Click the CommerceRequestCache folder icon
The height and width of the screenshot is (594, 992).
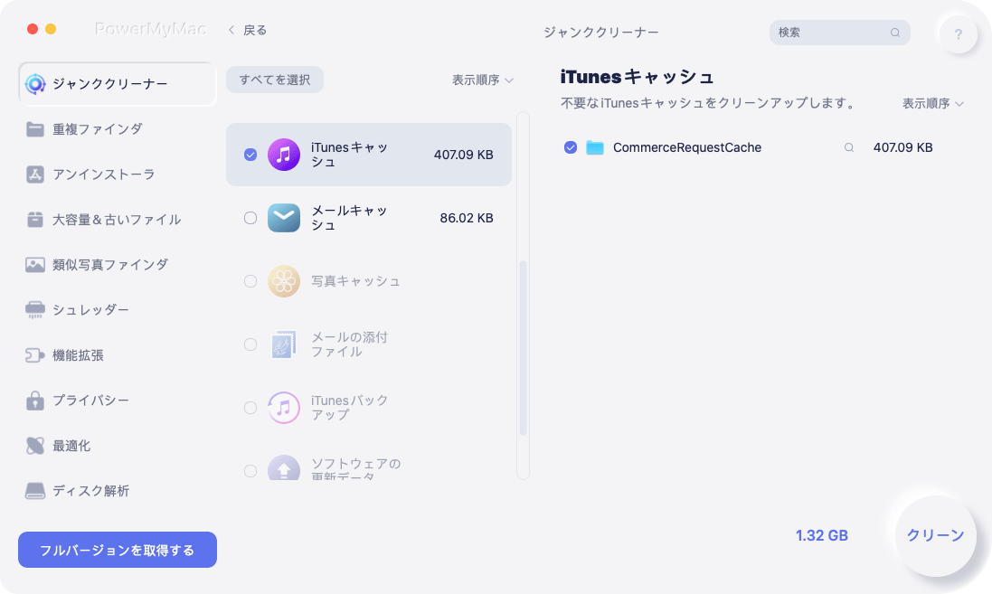[x=595, y=147]
